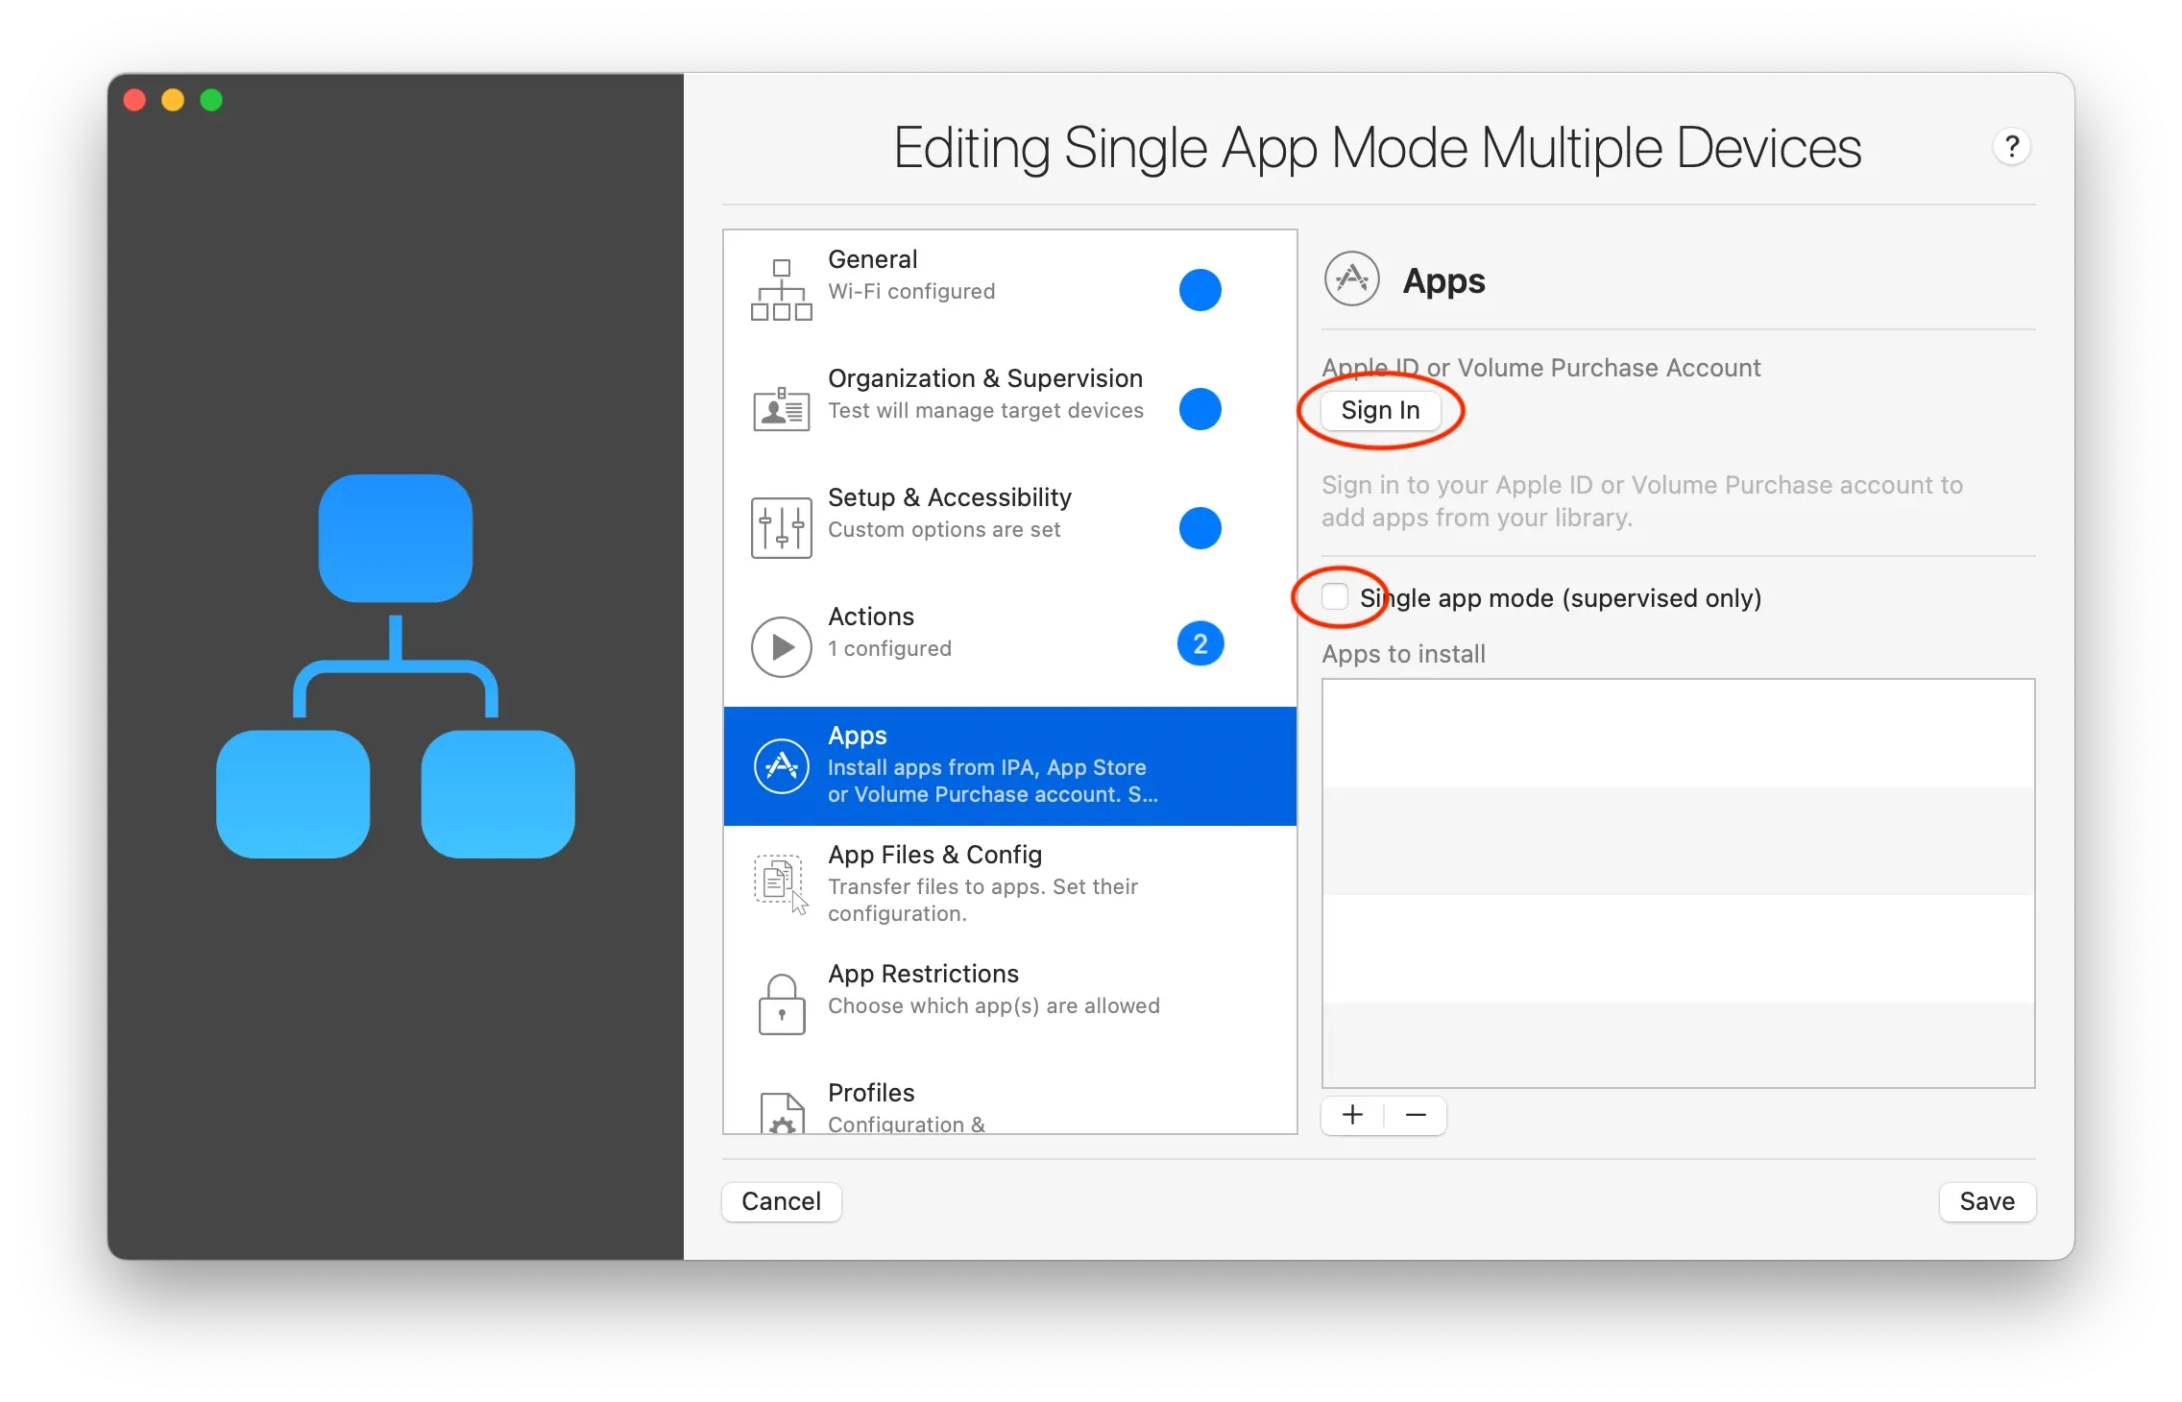This screenshot has width=2182, height=1402.
Task: Open help via the question mark icon
Action: click(2012, 146)
